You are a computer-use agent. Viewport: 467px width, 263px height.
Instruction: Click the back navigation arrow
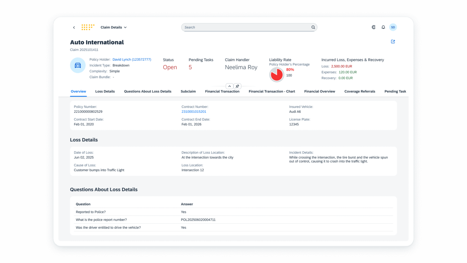(x=74, y=27)
